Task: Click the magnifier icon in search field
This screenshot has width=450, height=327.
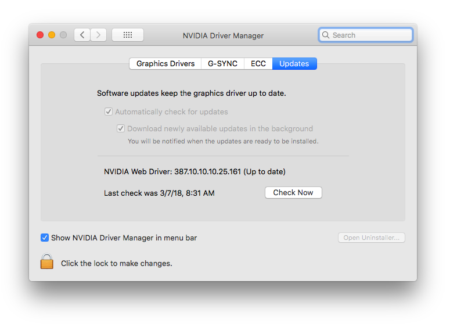Action: [326, 35]
